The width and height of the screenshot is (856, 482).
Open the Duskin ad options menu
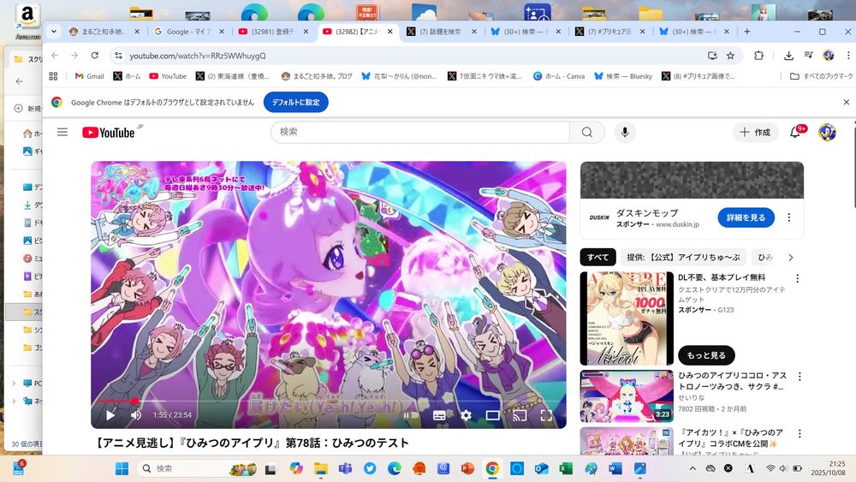789,217
